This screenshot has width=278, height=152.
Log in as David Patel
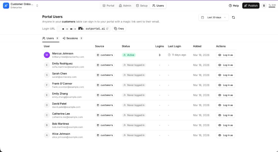[x=226, y=105]
